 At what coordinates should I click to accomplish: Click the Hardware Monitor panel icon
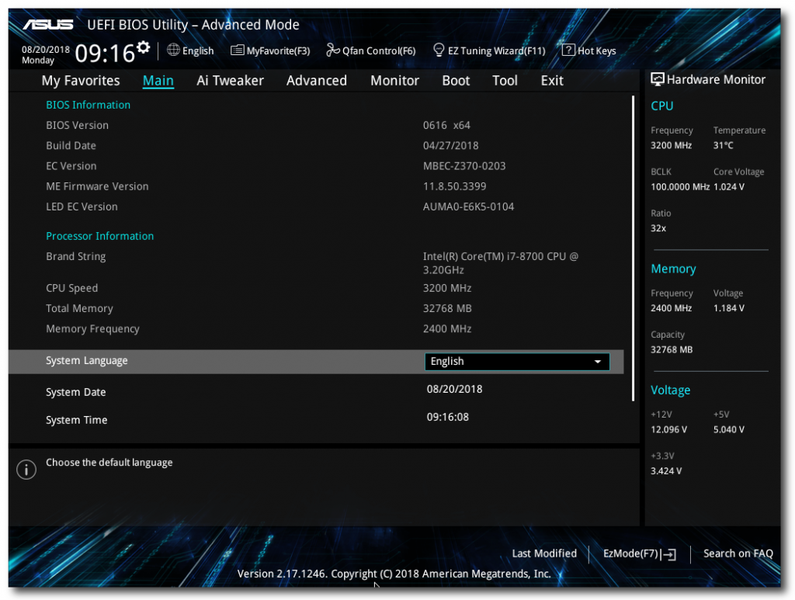658,79
